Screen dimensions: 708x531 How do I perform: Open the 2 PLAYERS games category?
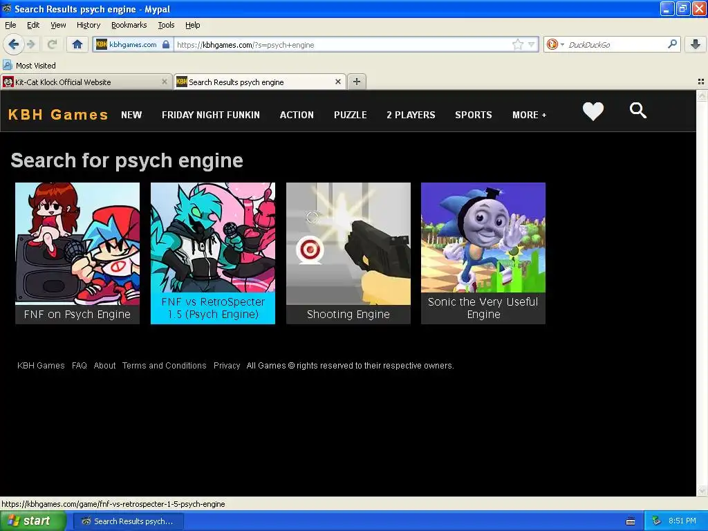pyautogui.click(x=411, y=115)
